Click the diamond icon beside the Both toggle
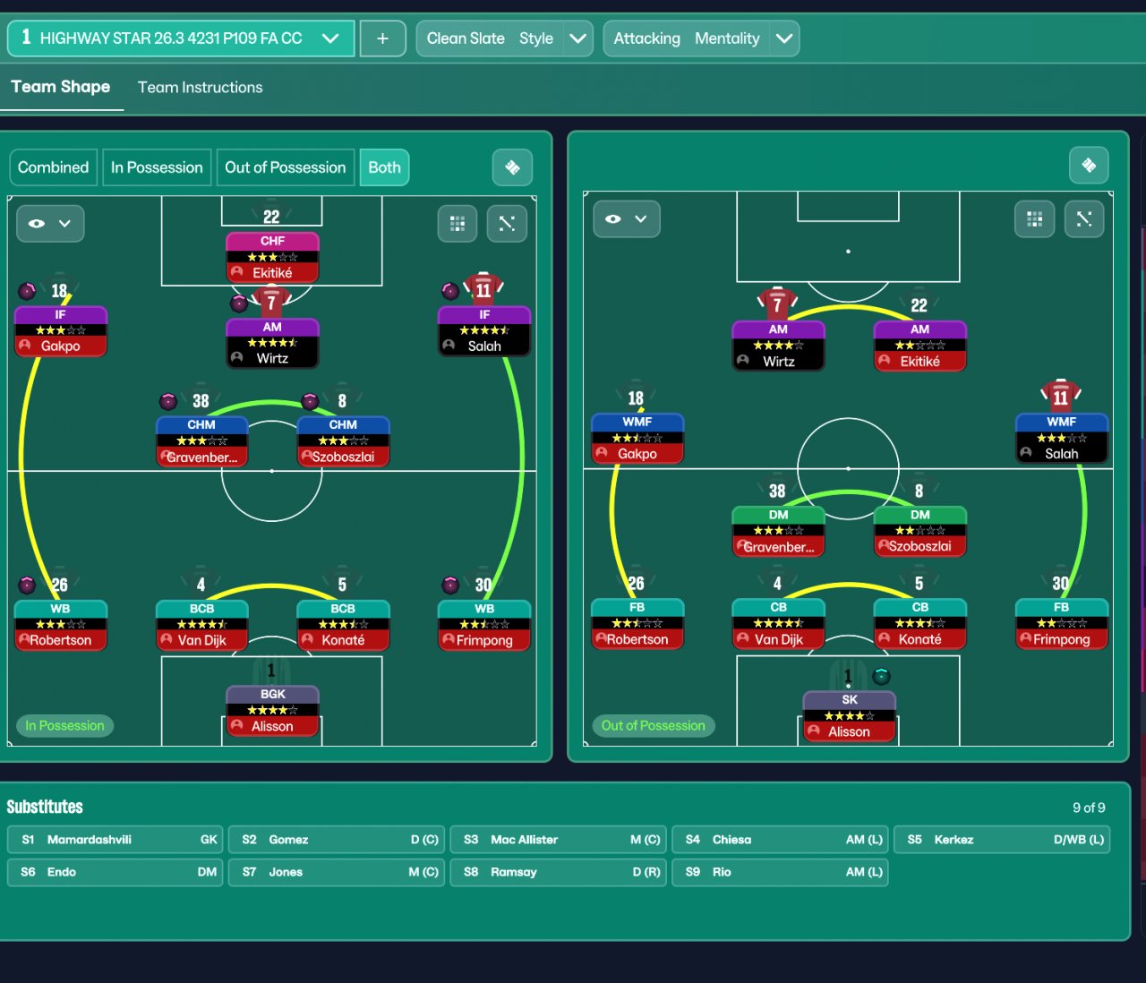1146x983 pixels. tap(512, 167)
